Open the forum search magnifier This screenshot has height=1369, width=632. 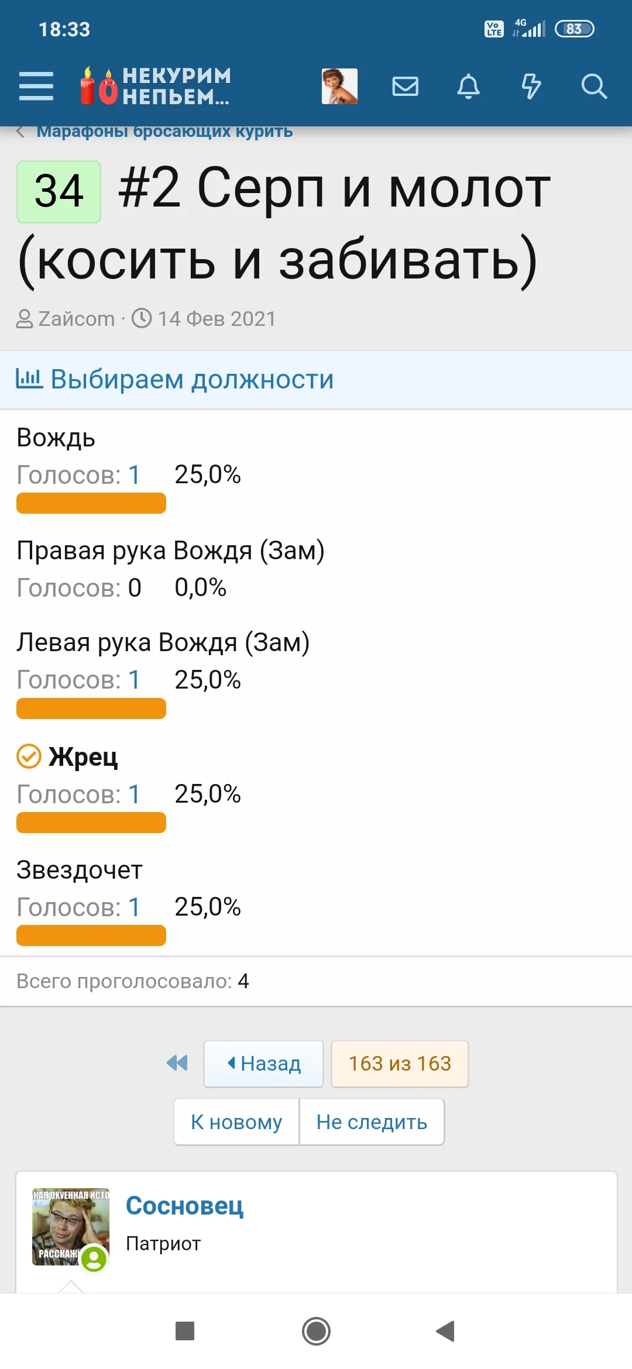[x=594, y=87]
